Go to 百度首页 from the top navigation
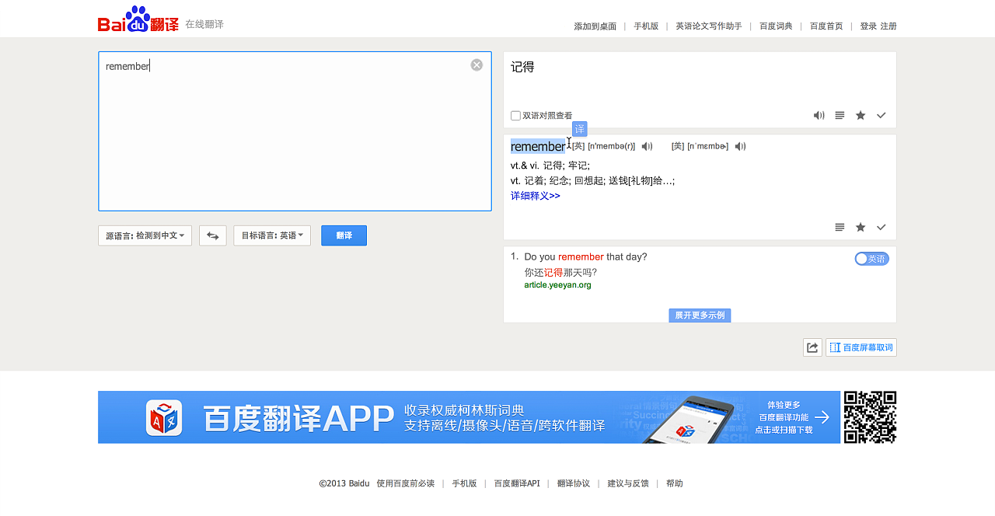This screenshot has height=516, width=995. [x=826, y=26]
